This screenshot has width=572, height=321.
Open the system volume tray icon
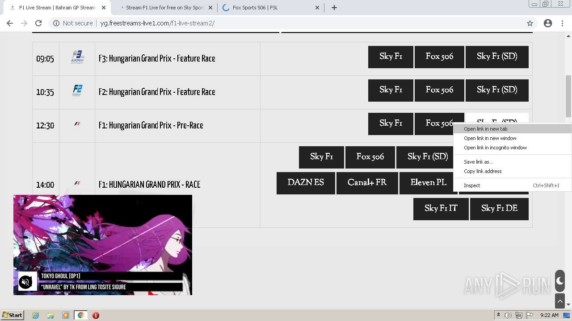508,315
